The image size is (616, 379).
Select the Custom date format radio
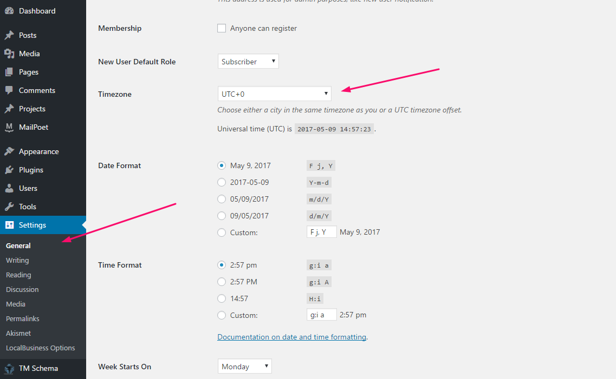(222, 232)
